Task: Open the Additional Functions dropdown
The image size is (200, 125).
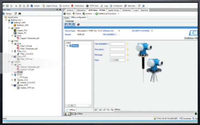Action: coord(107,14)
